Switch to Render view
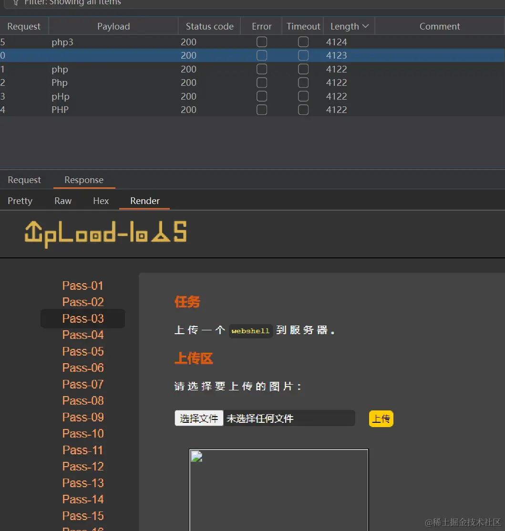The width and height of the screenshot is (505, 531). tap(145, 201)
